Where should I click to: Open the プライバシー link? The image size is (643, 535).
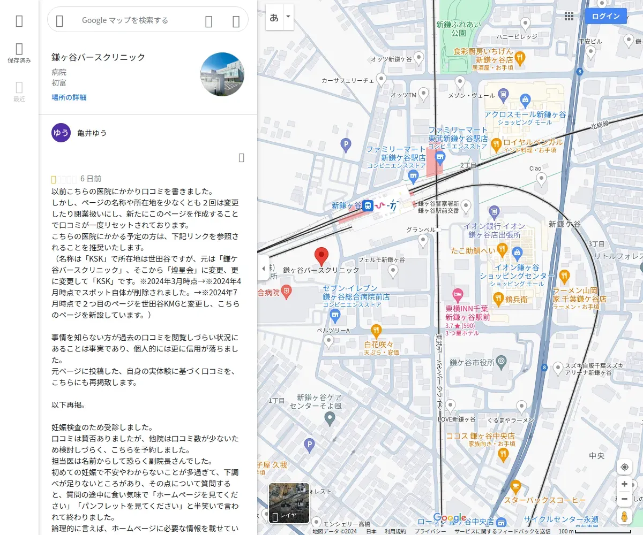(430, 531)
